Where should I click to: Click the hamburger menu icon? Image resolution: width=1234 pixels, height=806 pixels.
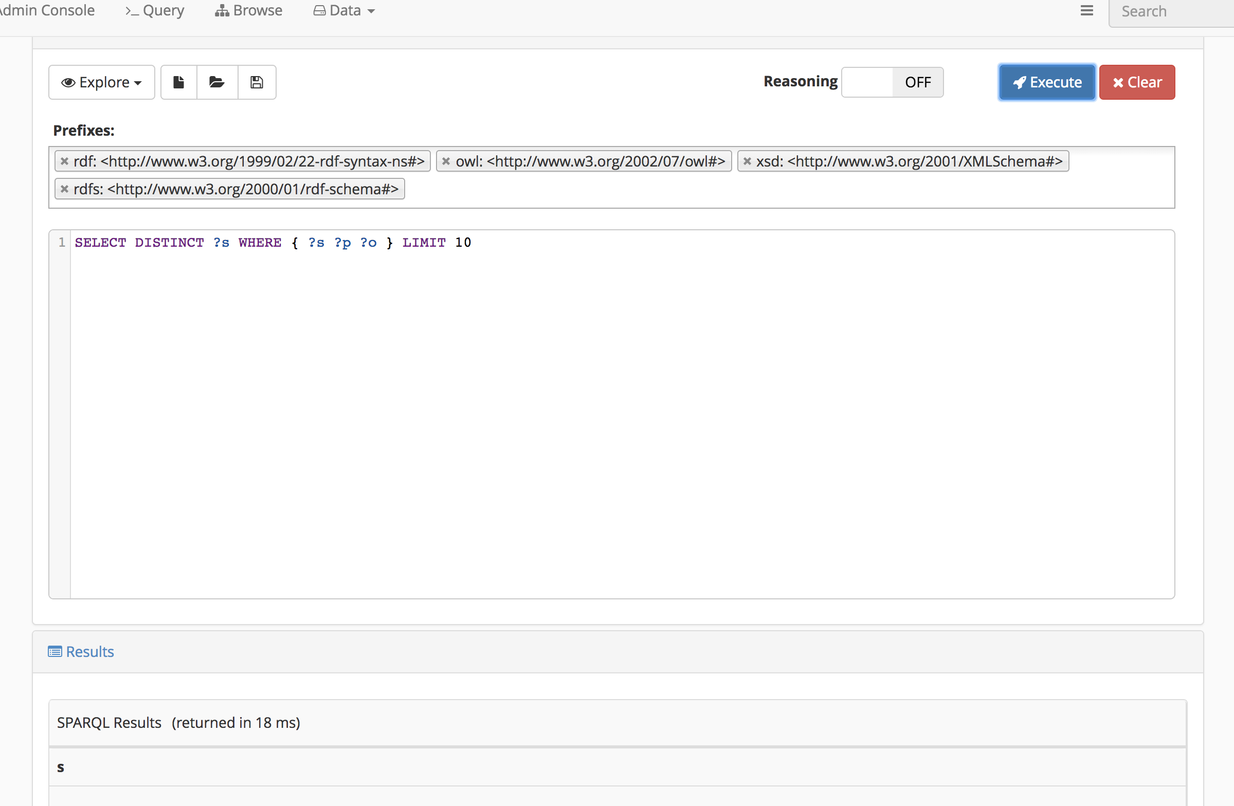coord(1087,11)
